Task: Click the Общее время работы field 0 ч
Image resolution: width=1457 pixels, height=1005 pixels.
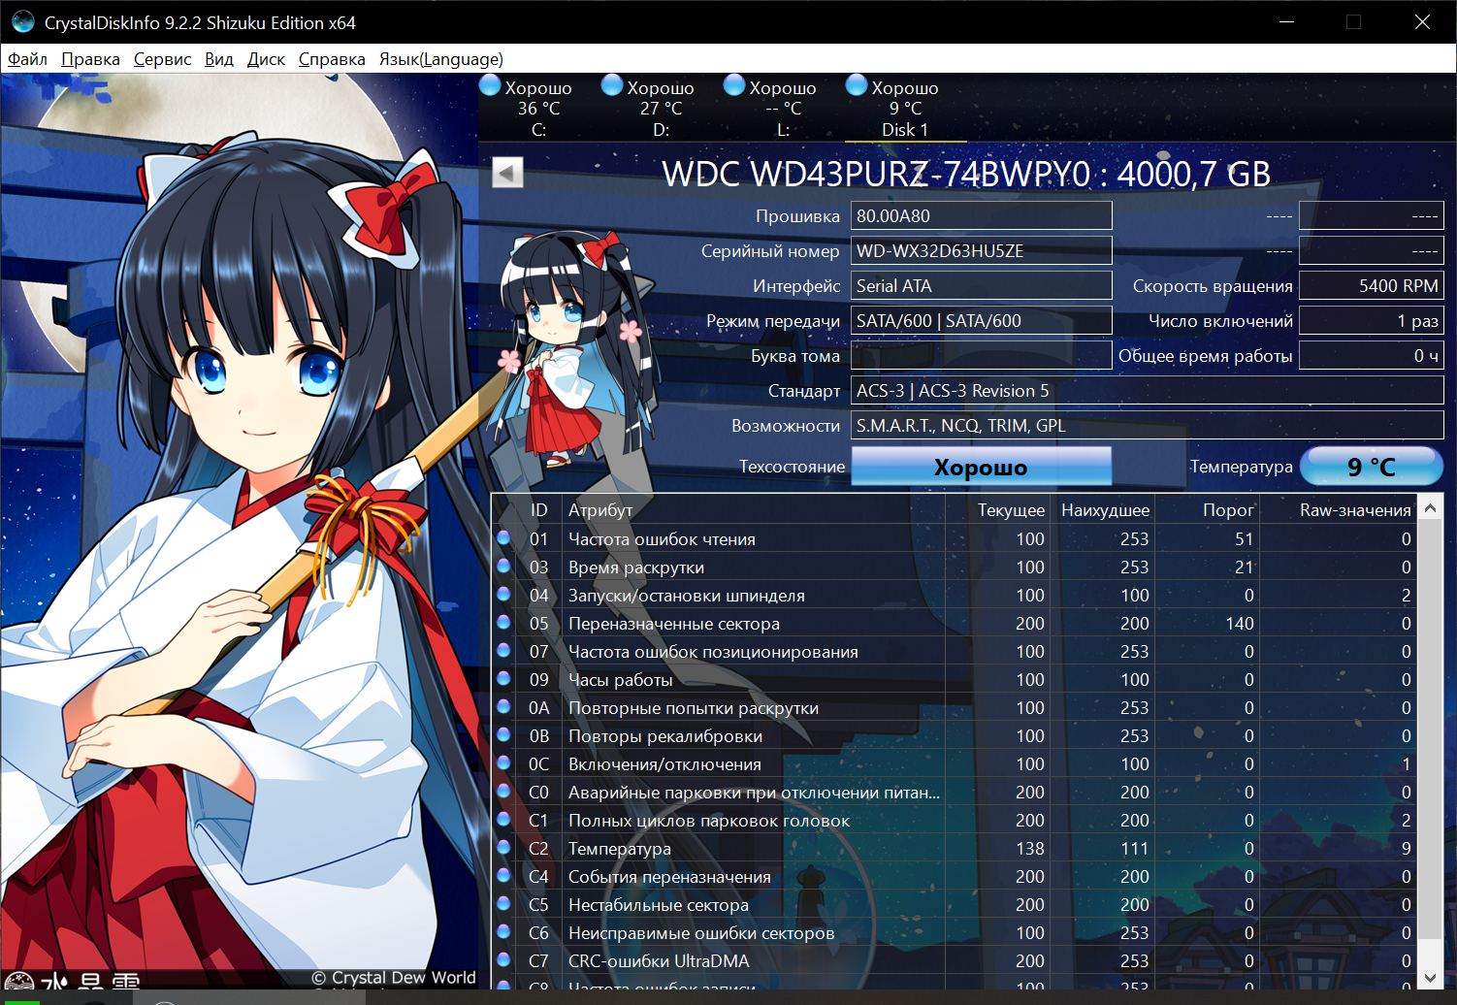Action: (x=1371, y=355)
